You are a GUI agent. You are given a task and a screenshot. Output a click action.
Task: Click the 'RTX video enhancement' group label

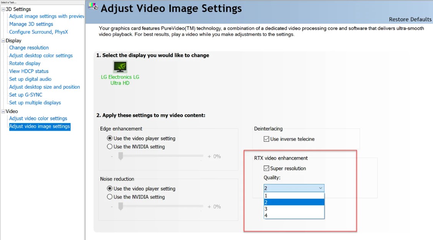click(281, 158)
